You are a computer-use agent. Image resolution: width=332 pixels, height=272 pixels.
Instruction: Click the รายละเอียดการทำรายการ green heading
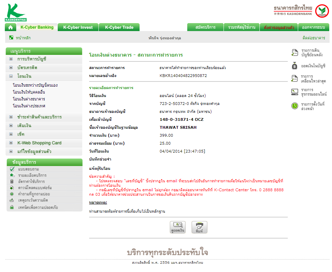click(x=111, y=88)
